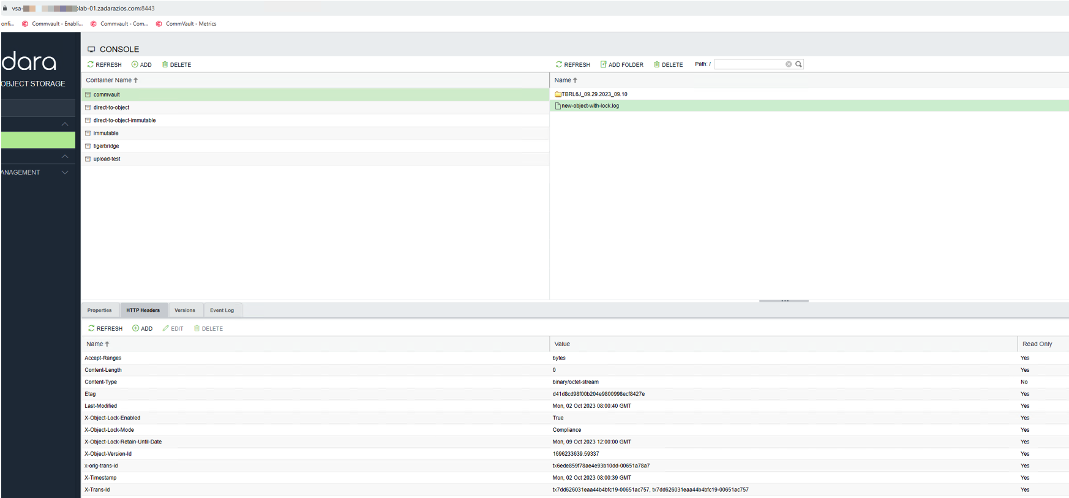Clear the path field with X icon
Screen dimensions: 1069x498
click(789, 64)
